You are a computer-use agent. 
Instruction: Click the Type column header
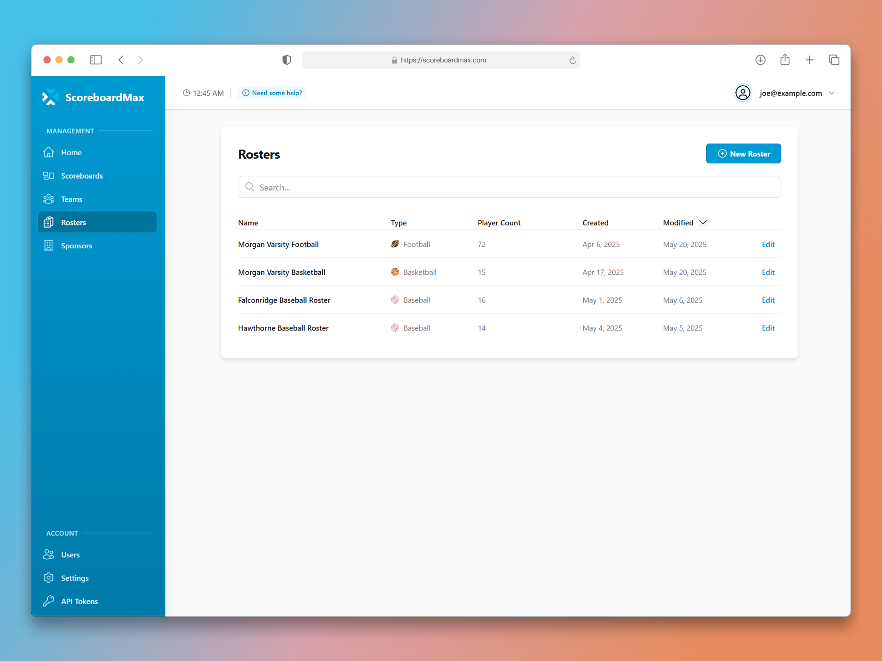point(399,223)
